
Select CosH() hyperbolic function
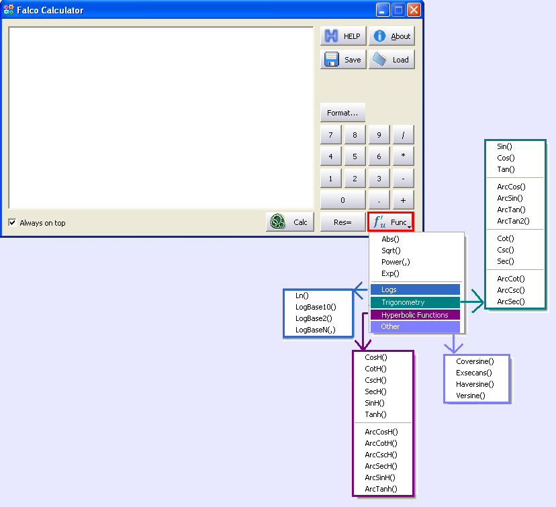point(376,357)
